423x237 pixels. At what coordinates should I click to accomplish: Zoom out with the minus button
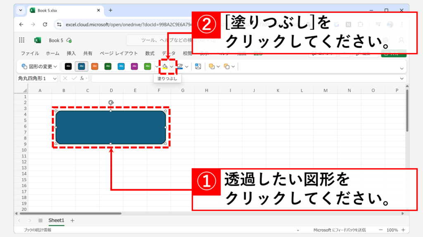click(380, 230)
